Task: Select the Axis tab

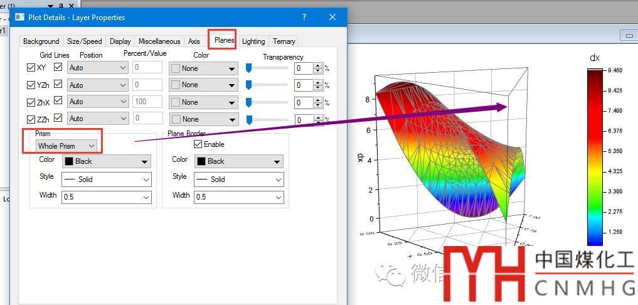Action: point(194,41)
